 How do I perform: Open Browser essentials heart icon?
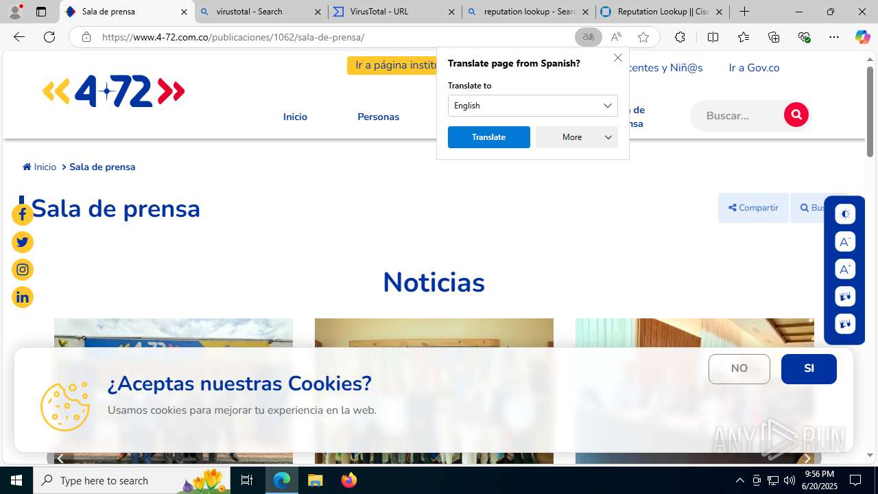pos(804,37)
